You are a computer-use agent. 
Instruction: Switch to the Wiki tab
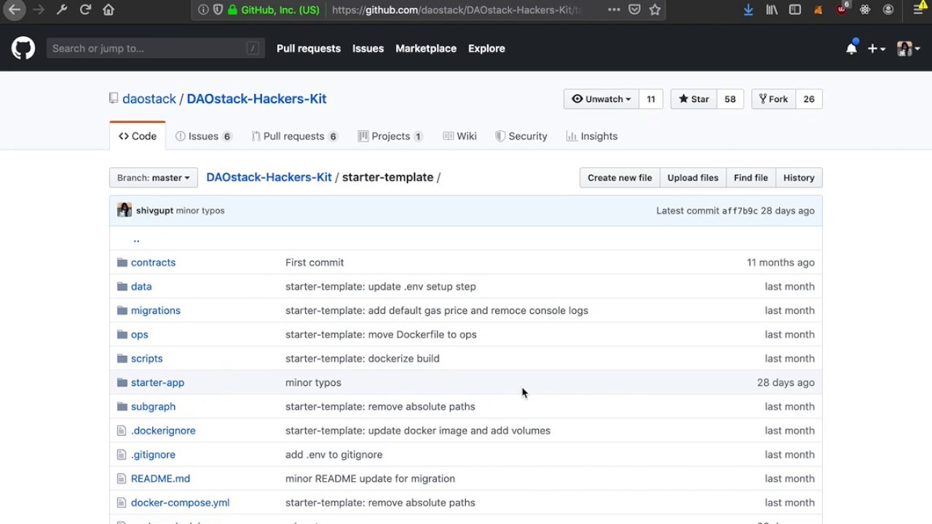[x=459, y=136]
